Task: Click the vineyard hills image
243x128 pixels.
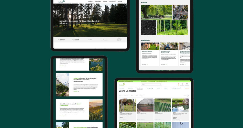Action: 96,109
